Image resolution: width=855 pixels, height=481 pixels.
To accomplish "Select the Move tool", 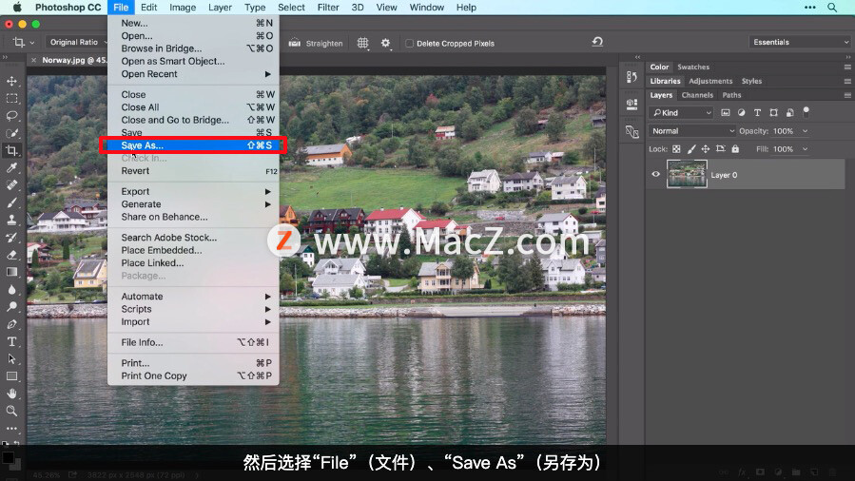I will 11,81.
